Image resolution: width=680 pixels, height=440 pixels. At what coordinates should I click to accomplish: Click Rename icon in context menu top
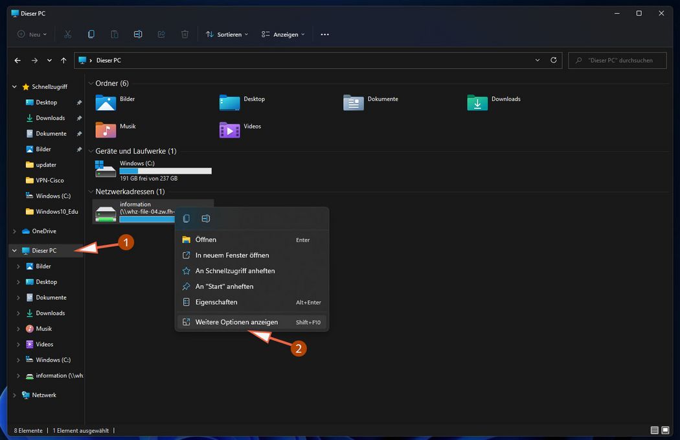(206, 218)
